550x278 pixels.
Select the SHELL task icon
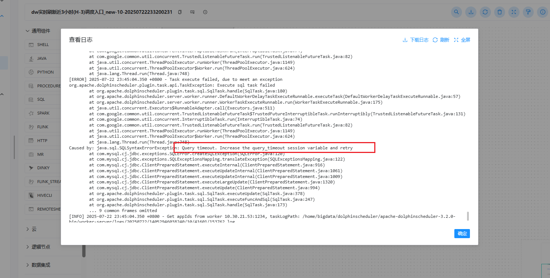pyautogui.click(x=31, y=45)
